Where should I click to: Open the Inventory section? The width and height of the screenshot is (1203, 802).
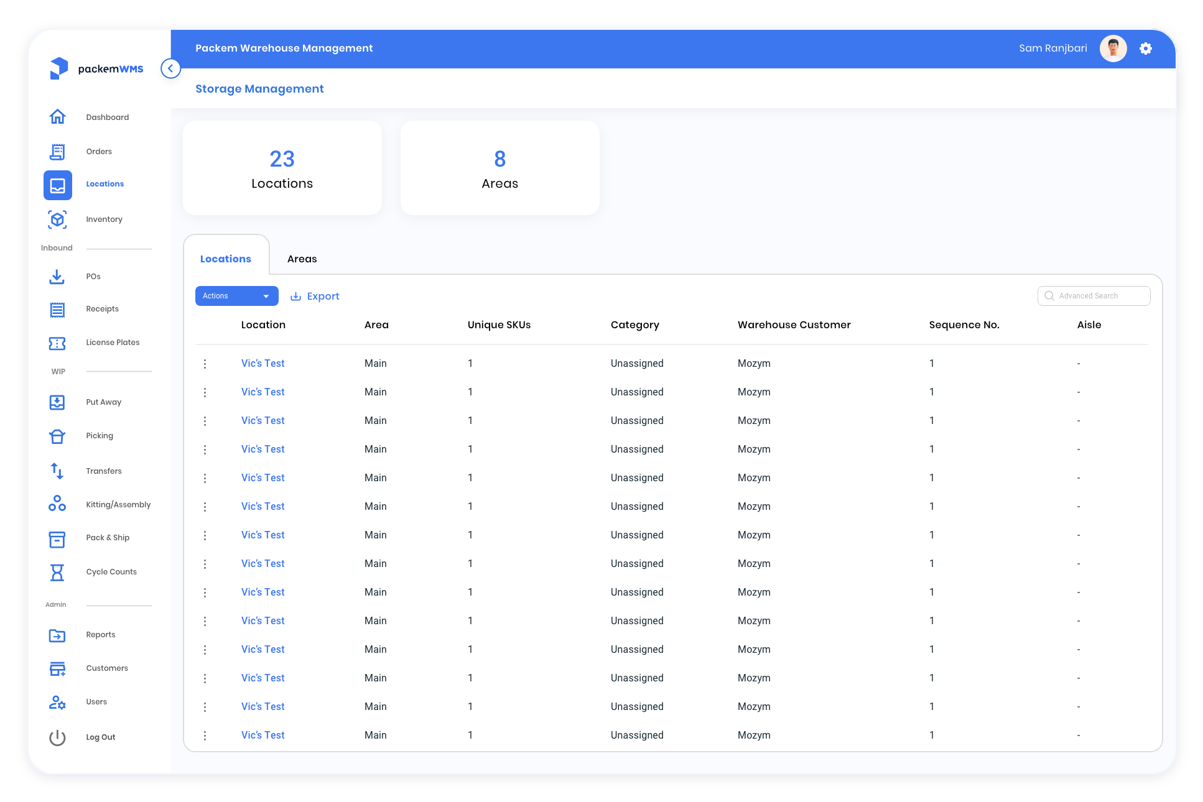click(57, 219)
